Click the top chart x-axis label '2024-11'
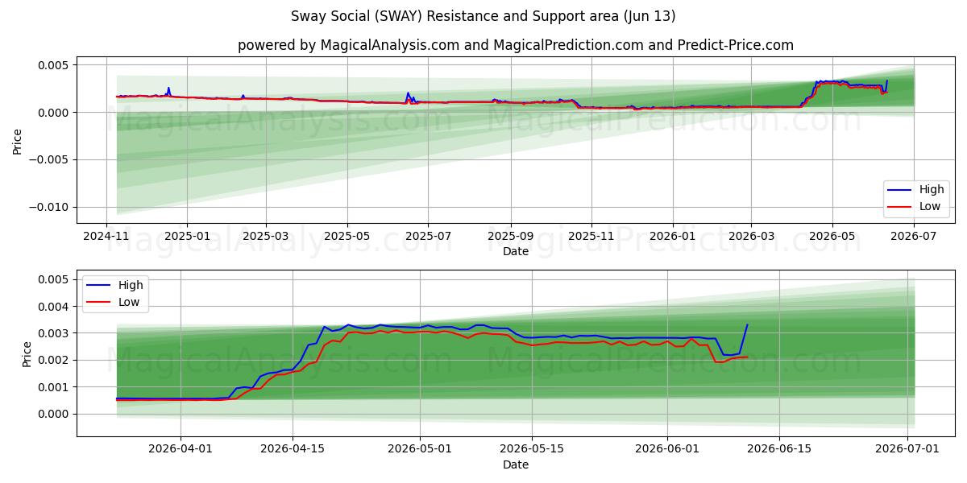The width and height of the screenshot is (967, 483). pyautogui.click(x=107, y=236)
